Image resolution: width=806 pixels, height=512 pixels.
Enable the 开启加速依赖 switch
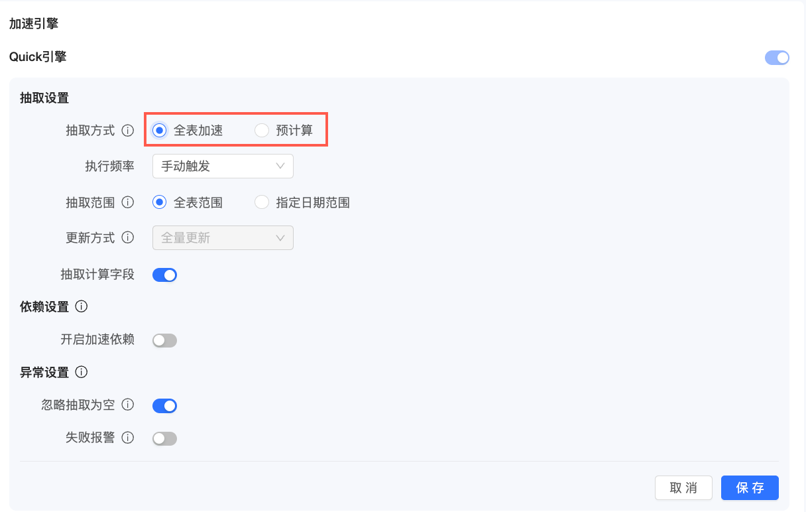point(164,340)
